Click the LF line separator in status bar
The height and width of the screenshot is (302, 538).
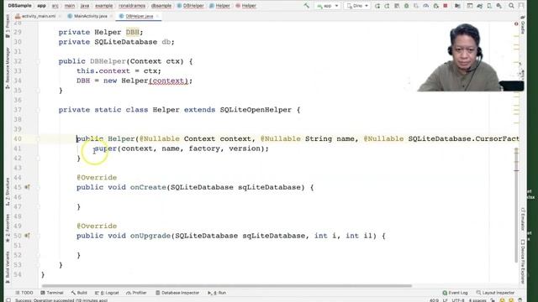(x=445, y=300)
